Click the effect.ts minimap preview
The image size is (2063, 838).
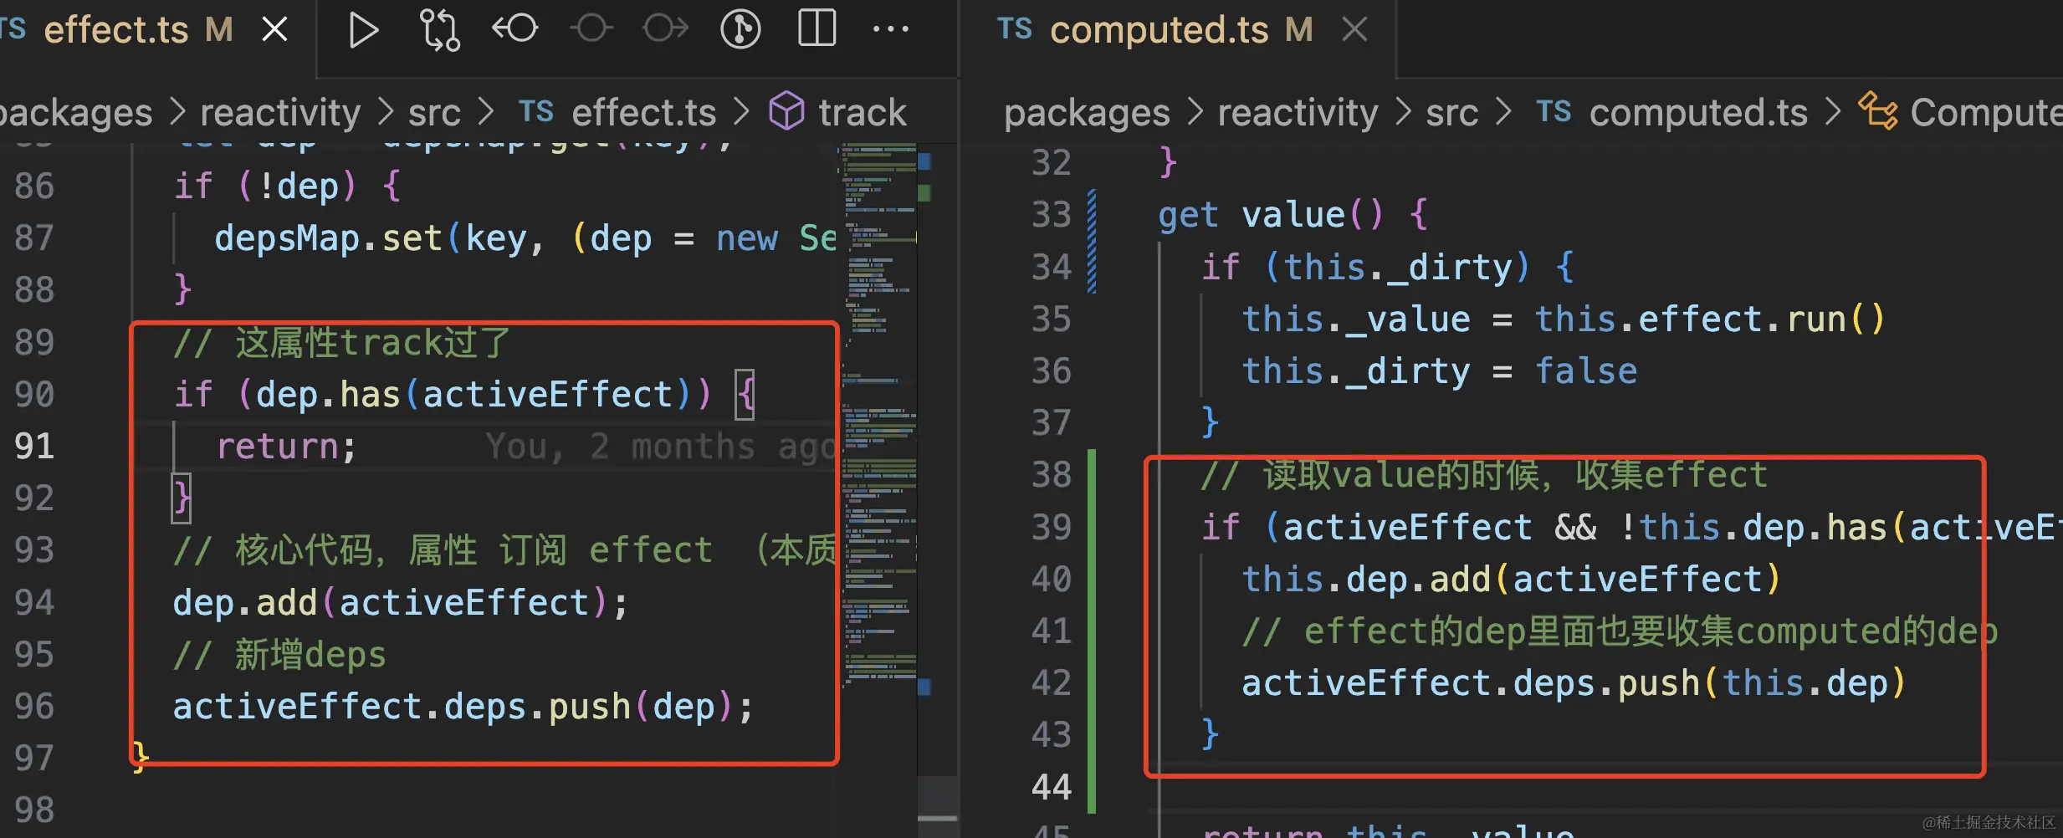(x=878, y=418)
